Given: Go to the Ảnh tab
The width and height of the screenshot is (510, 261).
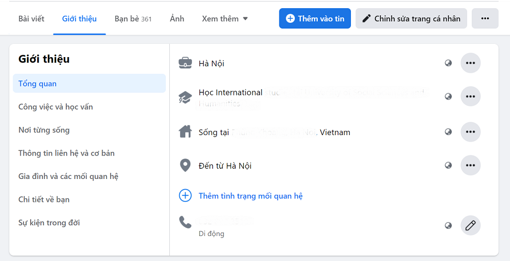Looking at the screenshot, I should coord(177,19).
